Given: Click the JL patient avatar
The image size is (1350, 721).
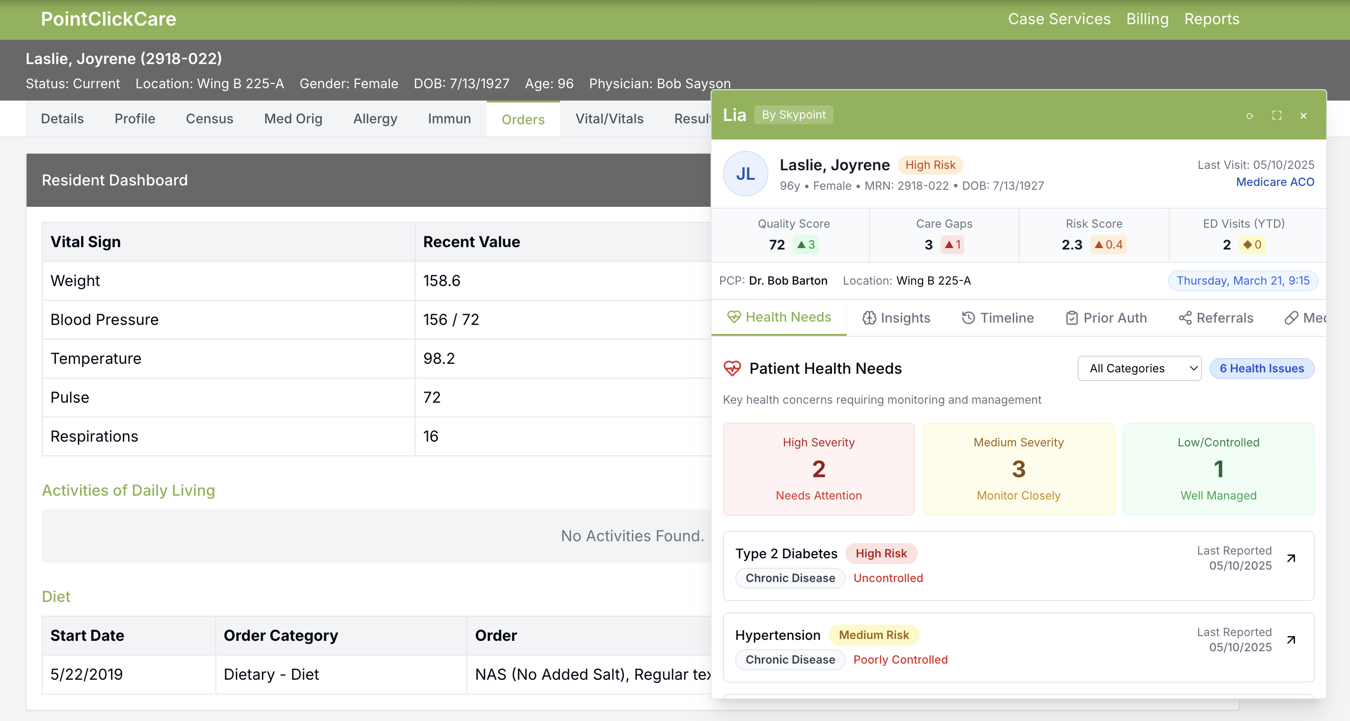Looking at the screenshot, I should coord(745,174).
